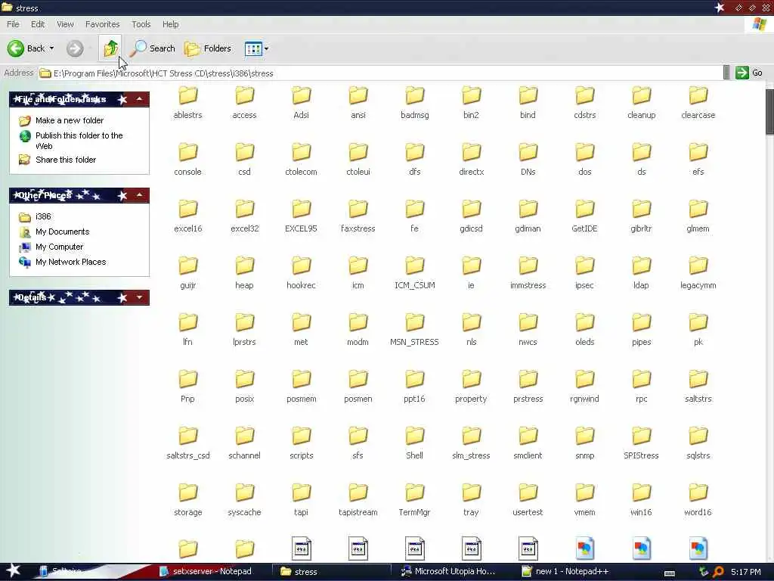Select the badmsg folder
Viewport: 774px width, 581px height.
[x=415, y=103]
